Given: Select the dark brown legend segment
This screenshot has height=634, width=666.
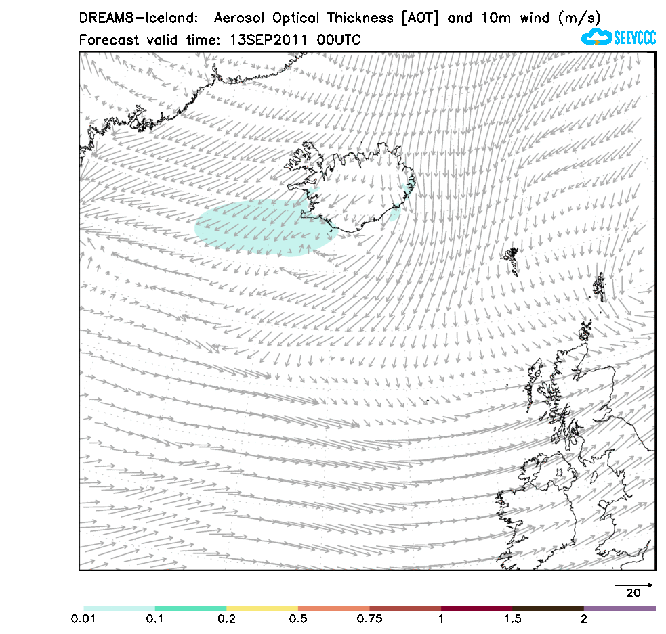Looking at the screenshot, I should point(548,608).
